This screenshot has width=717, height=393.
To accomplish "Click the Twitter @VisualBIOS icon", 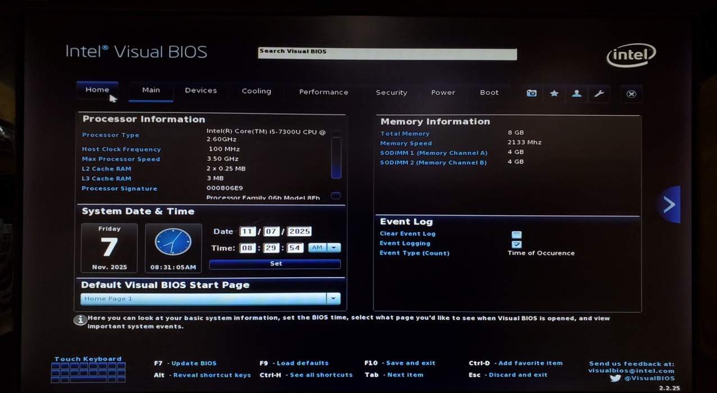I will 615,378.
